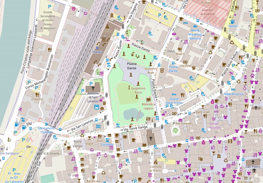Select the Comune di Trento label

[156, 170]
